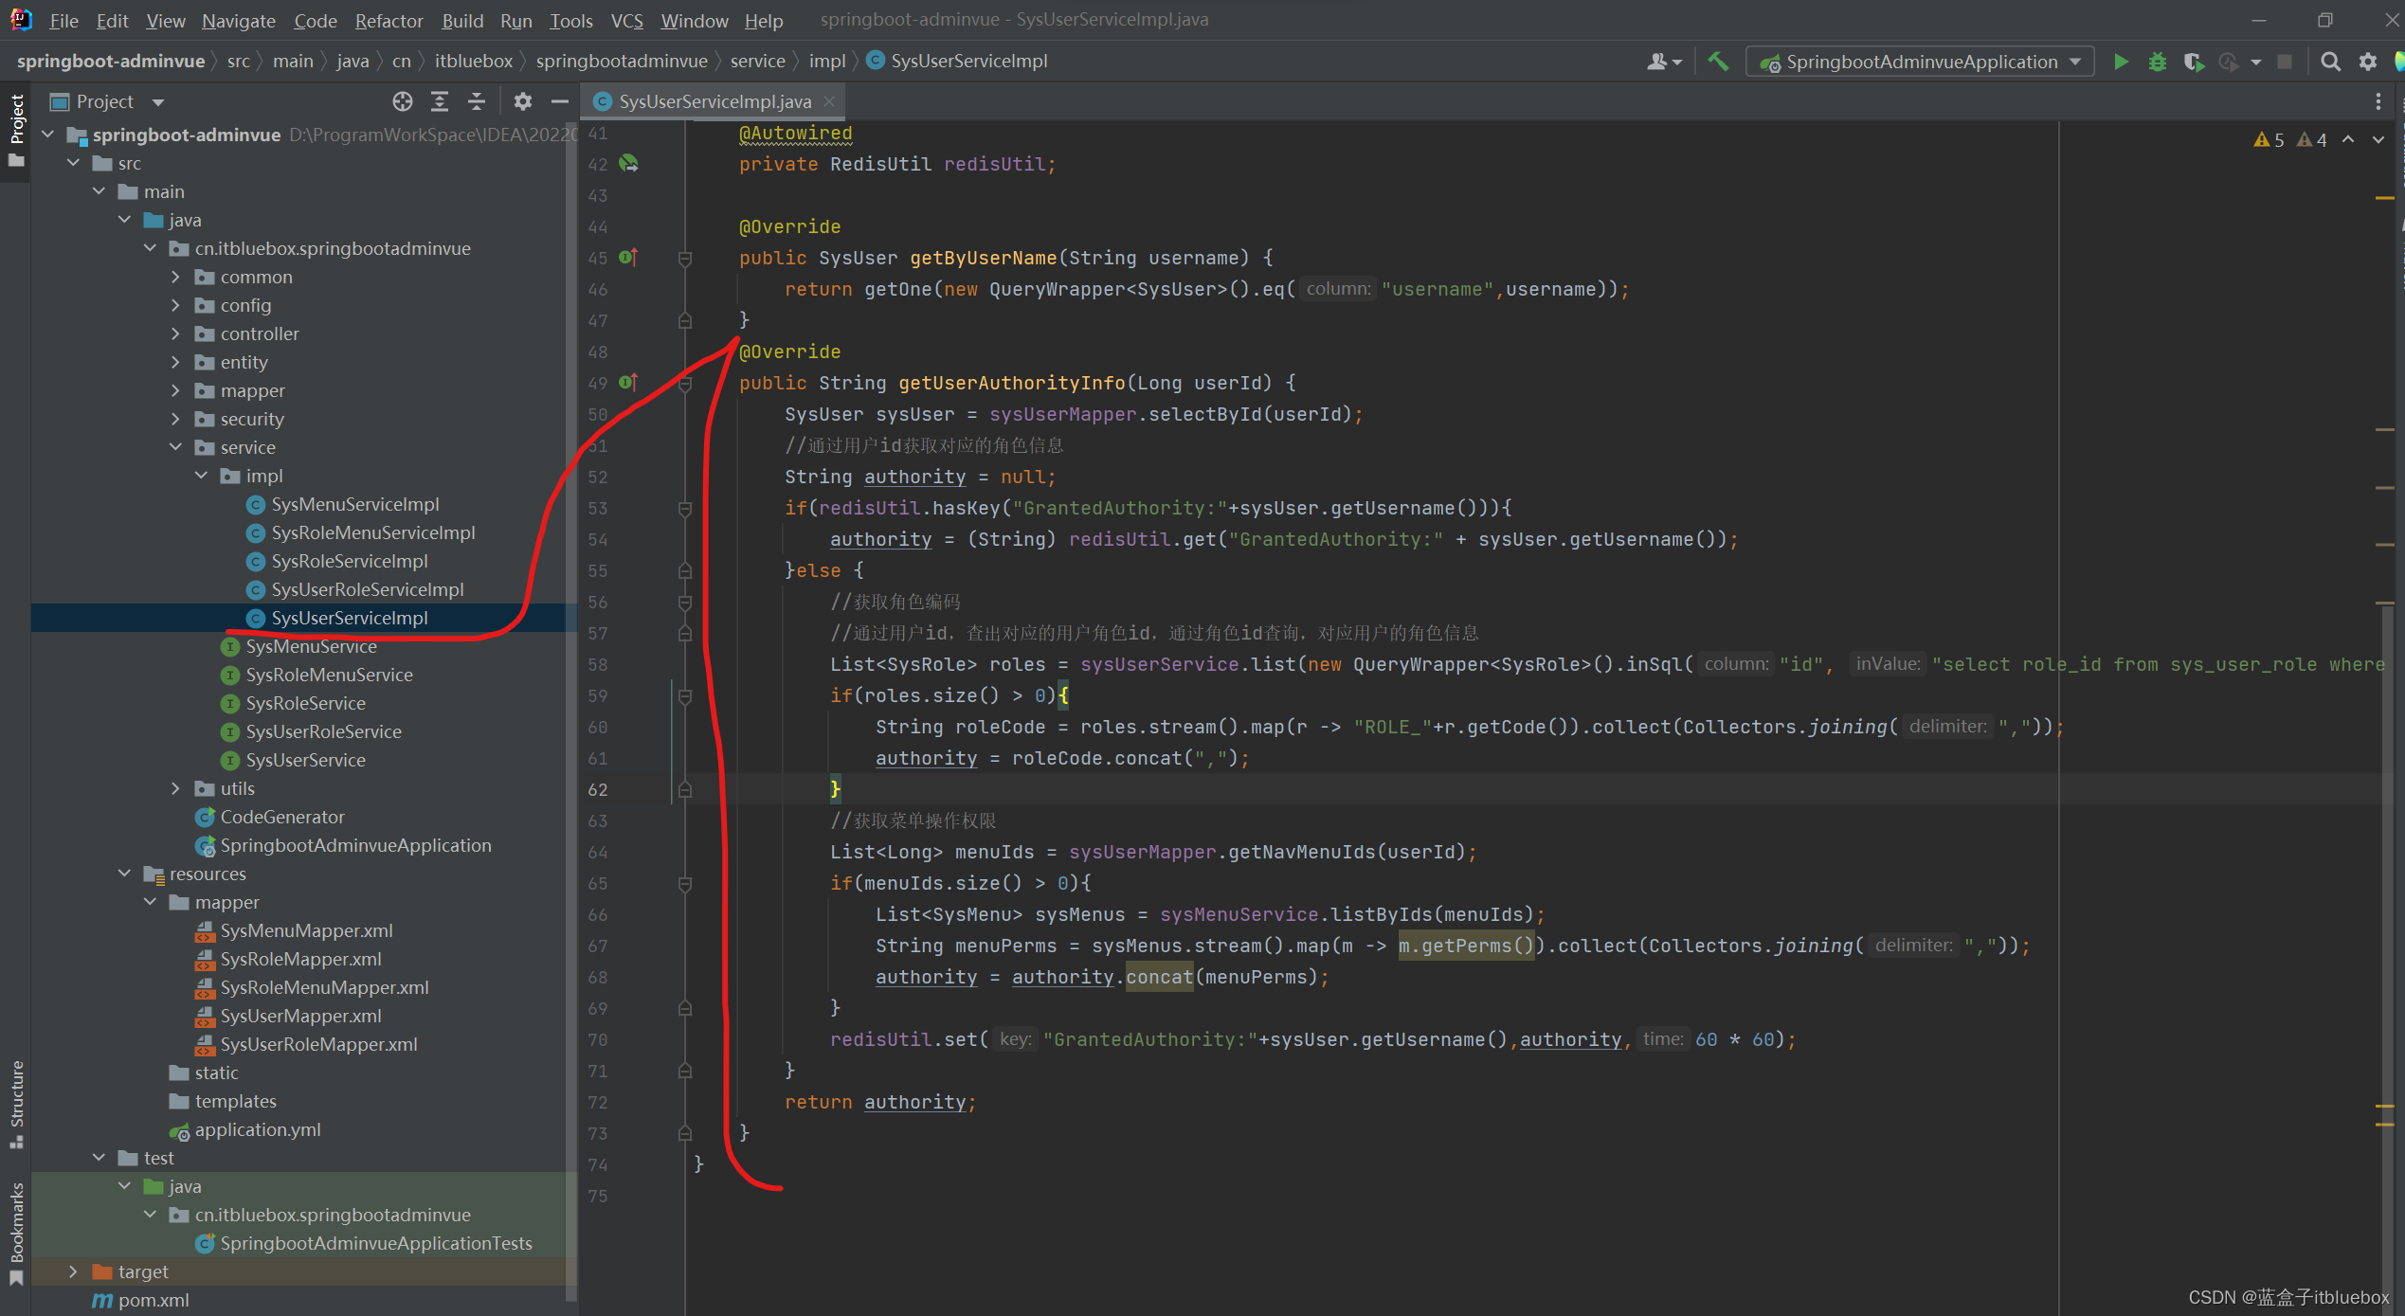This screenshot has width=2405, height=1316.
Task: Fold method at line 45 gutter toggle
Action: (685, 259)
